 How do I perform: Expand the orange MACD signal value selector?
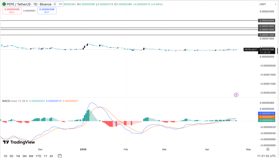click(x=266, y=116)
